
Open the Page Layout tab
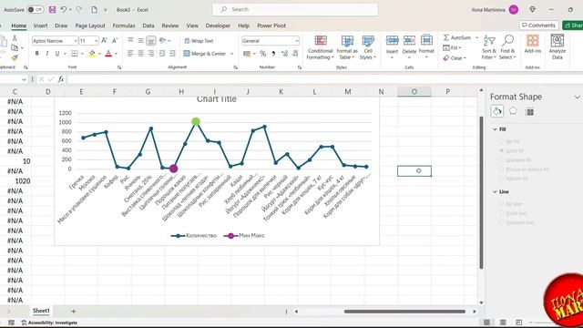pos(90,26)
